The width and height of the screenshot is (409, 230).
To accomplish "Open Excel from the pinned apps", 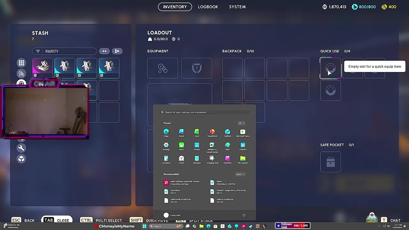I will (197, 133).
